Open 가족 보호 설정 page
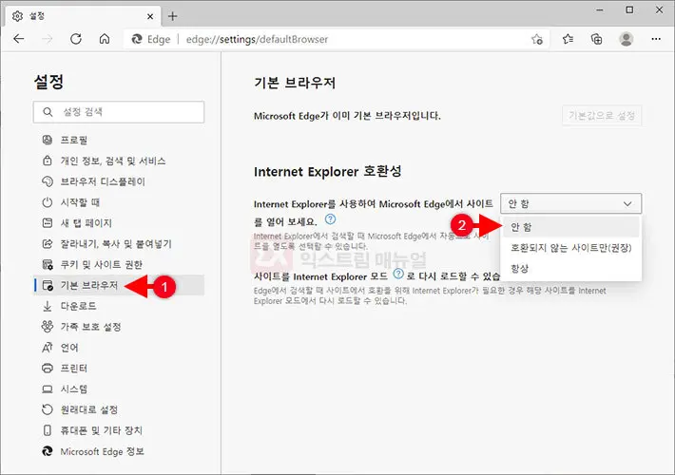The image size is (675, 475). 119,327
